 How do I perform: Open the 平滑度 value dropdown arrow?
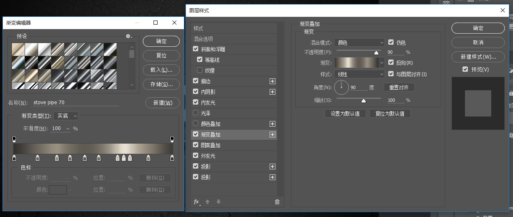point(68,128)
